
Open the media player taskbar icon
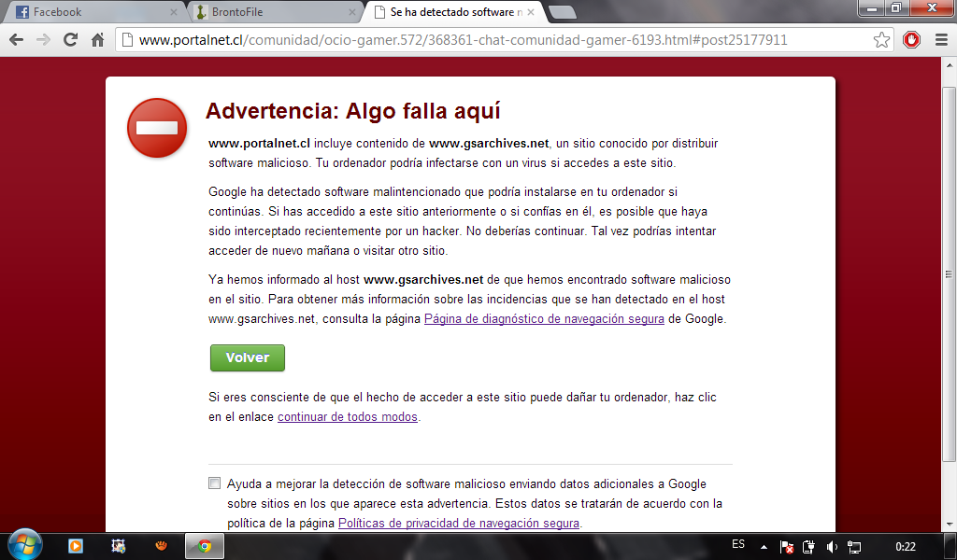[76, 546]
